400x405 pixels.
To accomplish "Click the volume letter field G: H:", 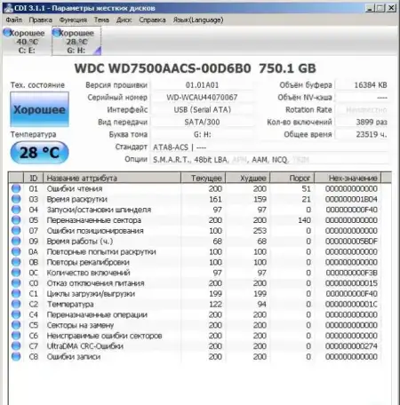I will [x=202, y=134].
